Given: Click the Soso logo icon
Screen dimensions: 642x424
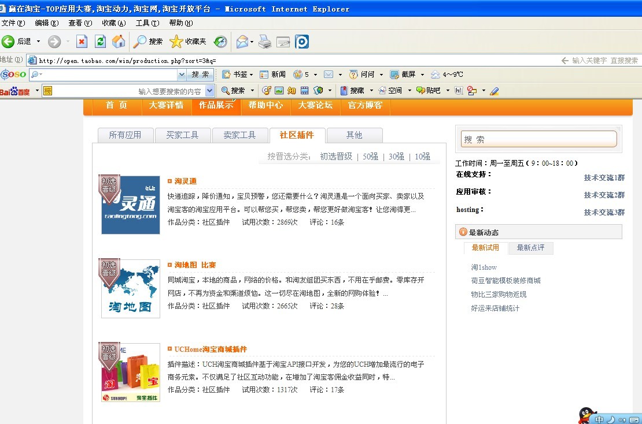Looking at the screenshot, I should 13,74.
